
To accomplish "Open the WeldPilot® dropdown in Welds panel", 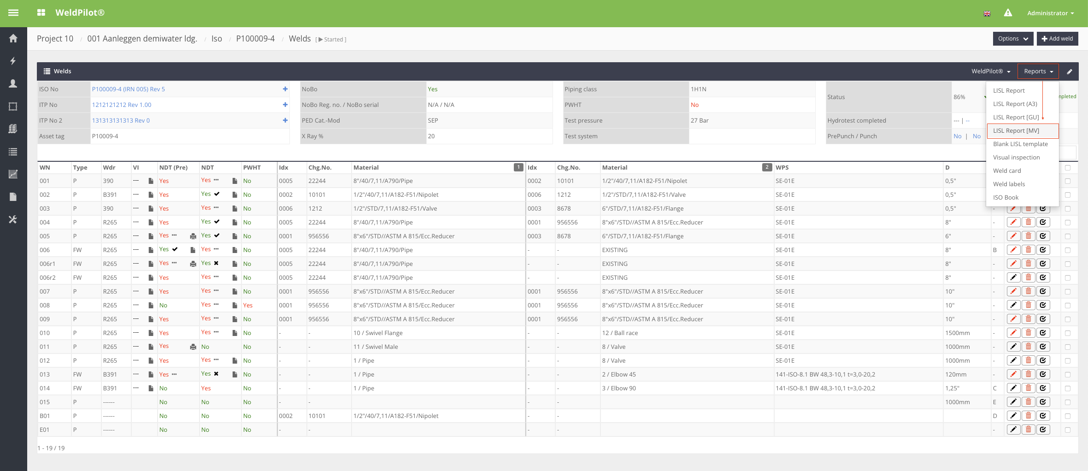I will tap(990, 71).
